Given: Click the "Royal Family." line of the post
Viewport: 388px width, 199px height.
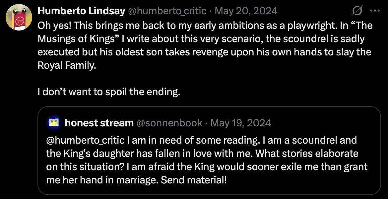Looking at the screenshot, I should point(67,65).
